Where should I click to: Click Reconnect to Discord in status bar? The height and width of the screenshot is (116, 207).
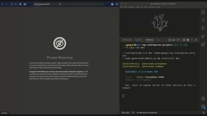[147, 113]
